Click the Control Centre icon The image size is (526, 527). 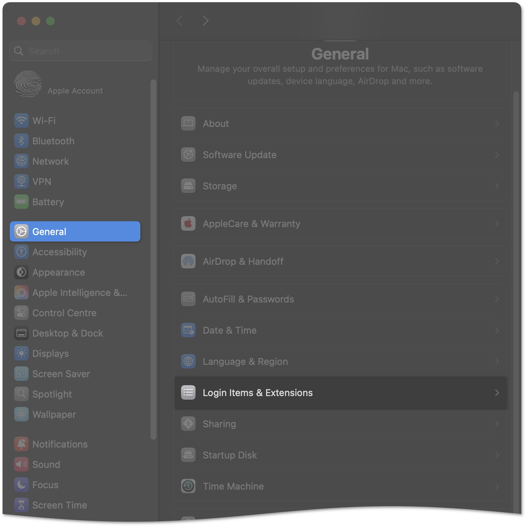tap(21, 313)
